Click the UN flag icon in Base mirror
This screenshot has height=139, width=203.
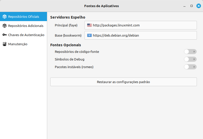coord(89,35)
